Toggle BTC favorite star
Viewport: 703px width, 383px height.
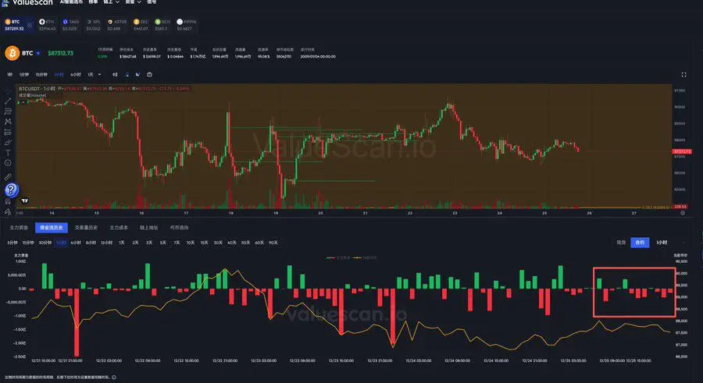click(38, 53)
